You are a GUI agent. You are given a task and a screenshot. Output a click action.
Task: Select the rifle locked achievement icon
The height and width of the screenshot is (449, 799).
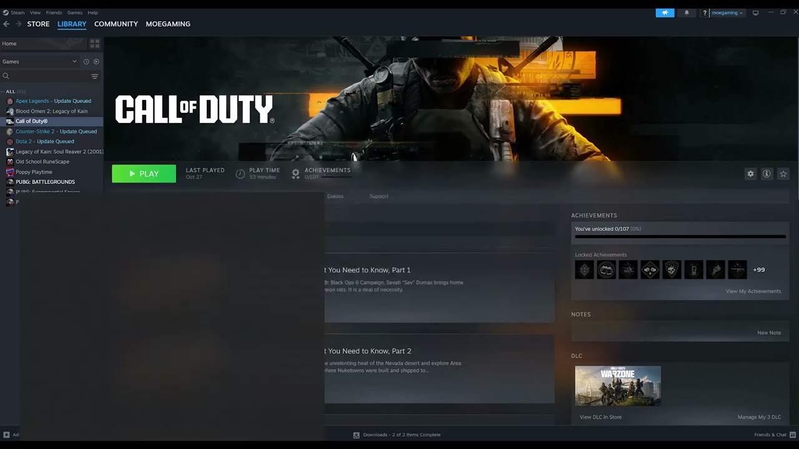click(x=737, y=269)
